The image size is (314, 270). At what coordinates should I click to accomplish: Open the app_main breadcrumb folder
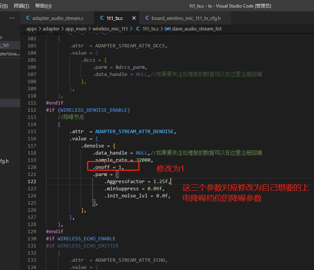(x=76, y=29)
